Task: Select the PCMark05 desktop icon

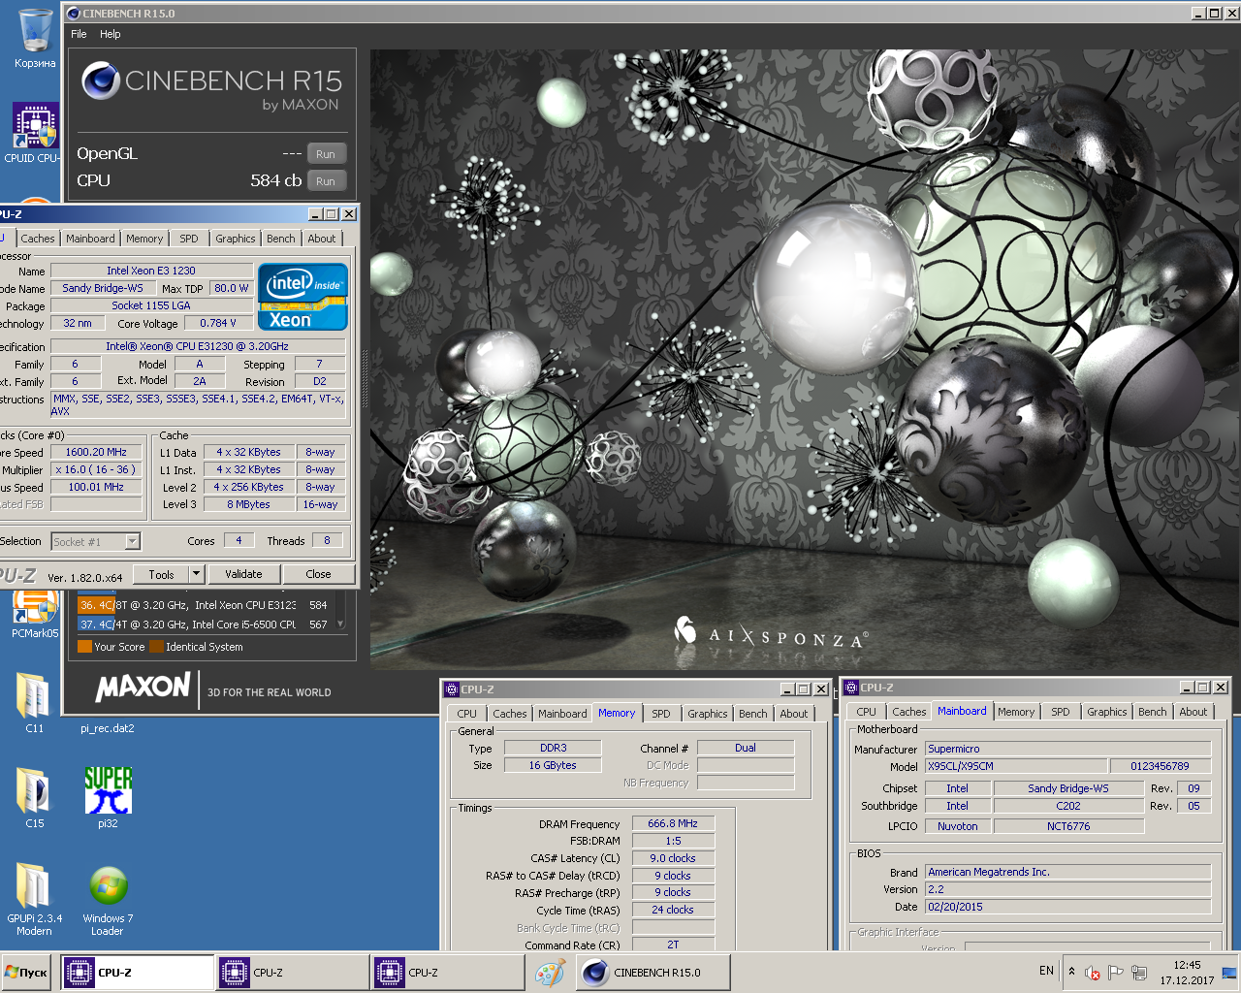Action: pyautogui.click(x=35, y=615)
